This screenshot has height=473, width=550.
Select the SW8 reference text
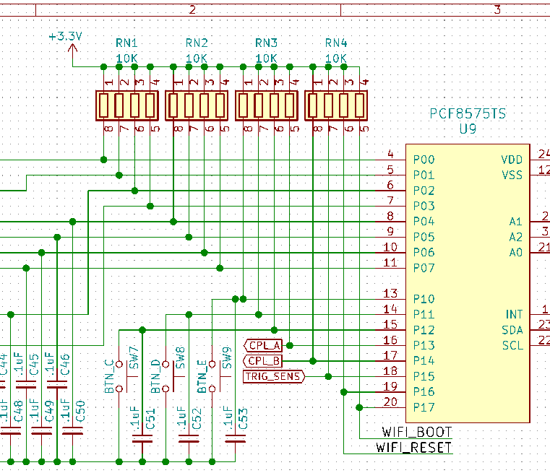180,357
